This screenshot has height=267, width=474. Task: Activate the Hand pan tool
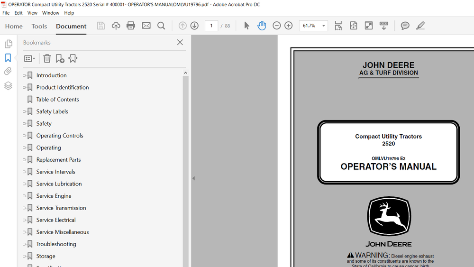[262, 26]
